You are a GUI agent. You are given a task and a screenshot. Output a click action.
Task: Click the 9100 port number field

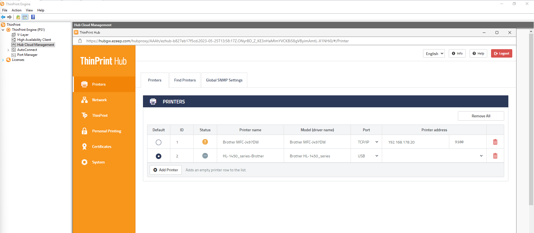468,142
